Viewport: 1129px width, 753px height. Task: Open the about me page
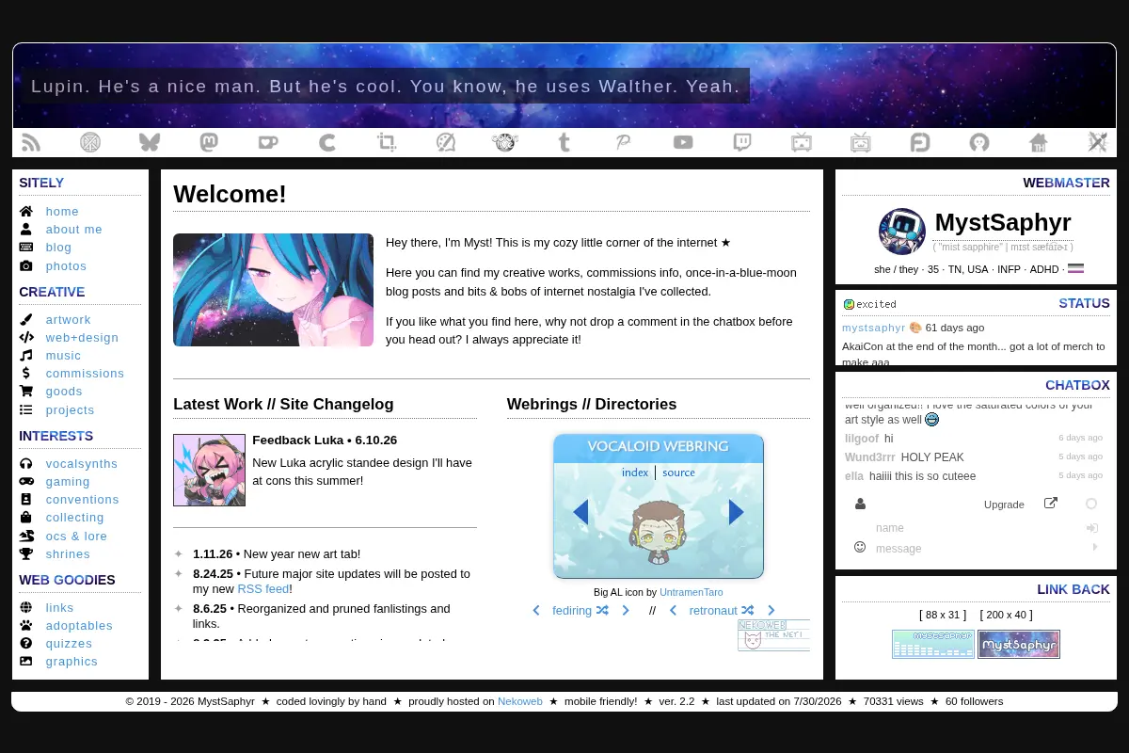tap(73, 230)
